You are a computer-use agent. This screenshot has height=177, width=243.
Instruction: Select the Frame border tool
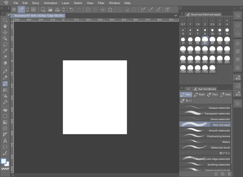tap(5, 129)
